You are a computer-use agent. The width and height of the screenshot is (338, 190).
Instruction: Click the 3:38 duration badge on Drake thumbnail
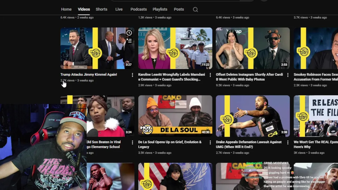pos(284,132)
